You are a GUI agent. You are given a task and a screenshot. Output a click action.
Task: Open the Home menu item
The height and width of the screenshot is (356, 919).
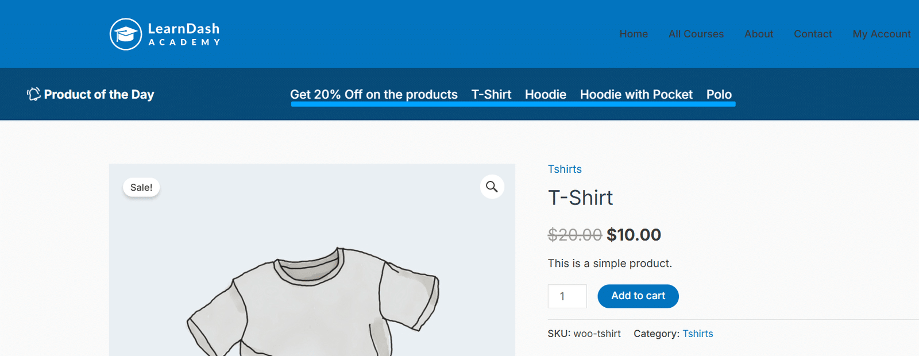[x=634, y=34]
